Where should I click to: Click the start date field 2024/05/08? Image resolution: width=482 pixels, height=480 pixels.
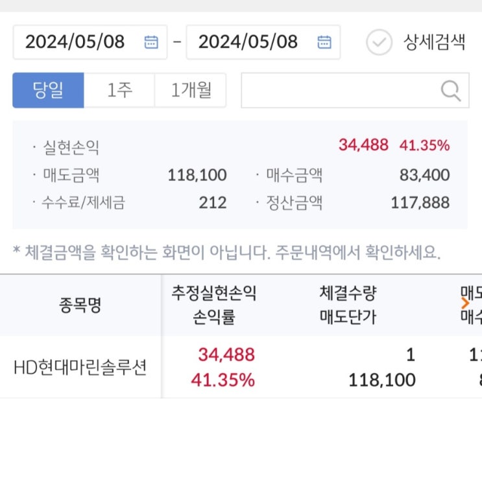point(75,43)
